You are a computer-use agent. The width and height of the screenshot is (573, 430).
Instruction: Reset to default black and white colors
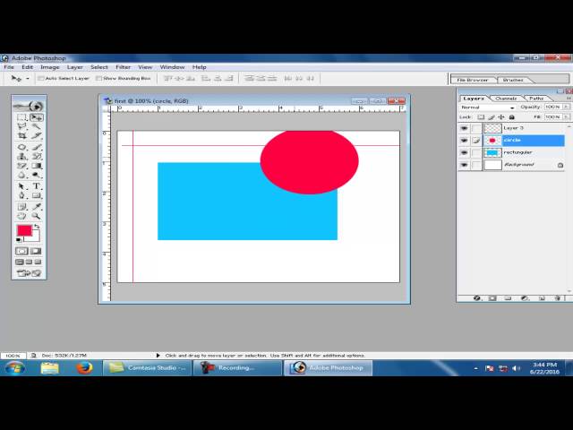coord(19,240)
